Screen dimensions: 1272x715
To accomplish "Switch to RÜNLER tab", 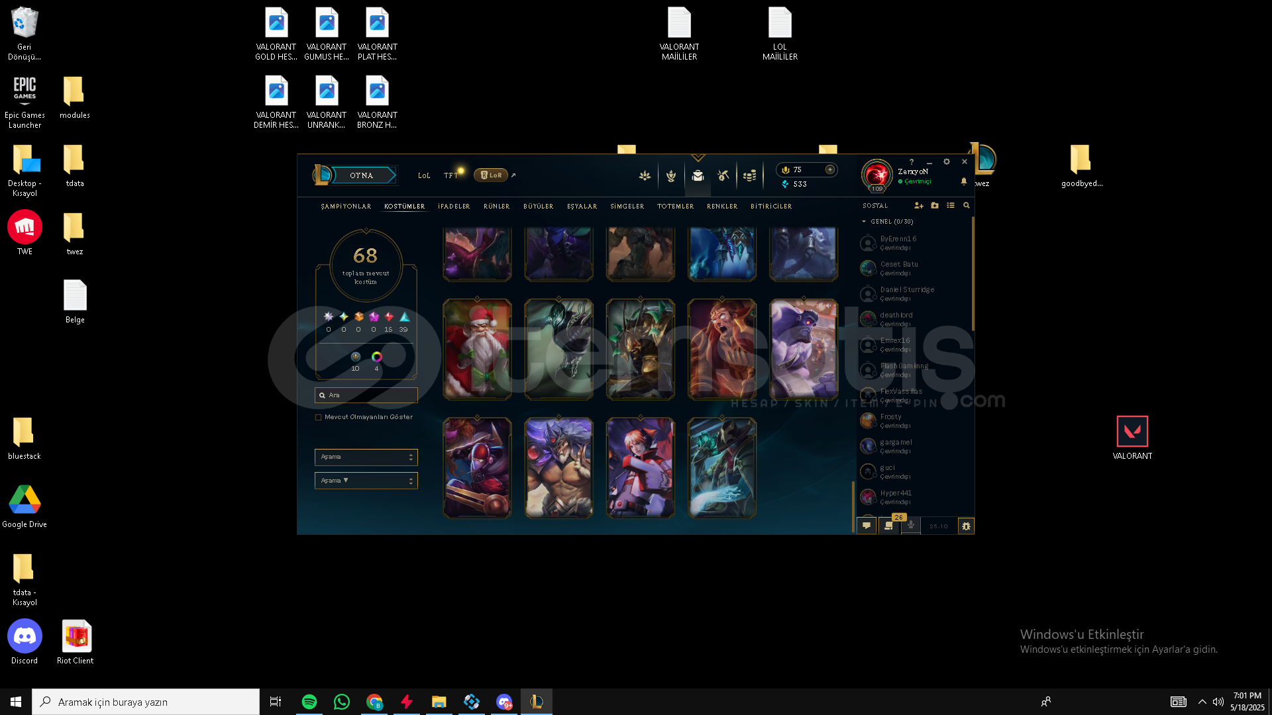I will tap(497, 207).
